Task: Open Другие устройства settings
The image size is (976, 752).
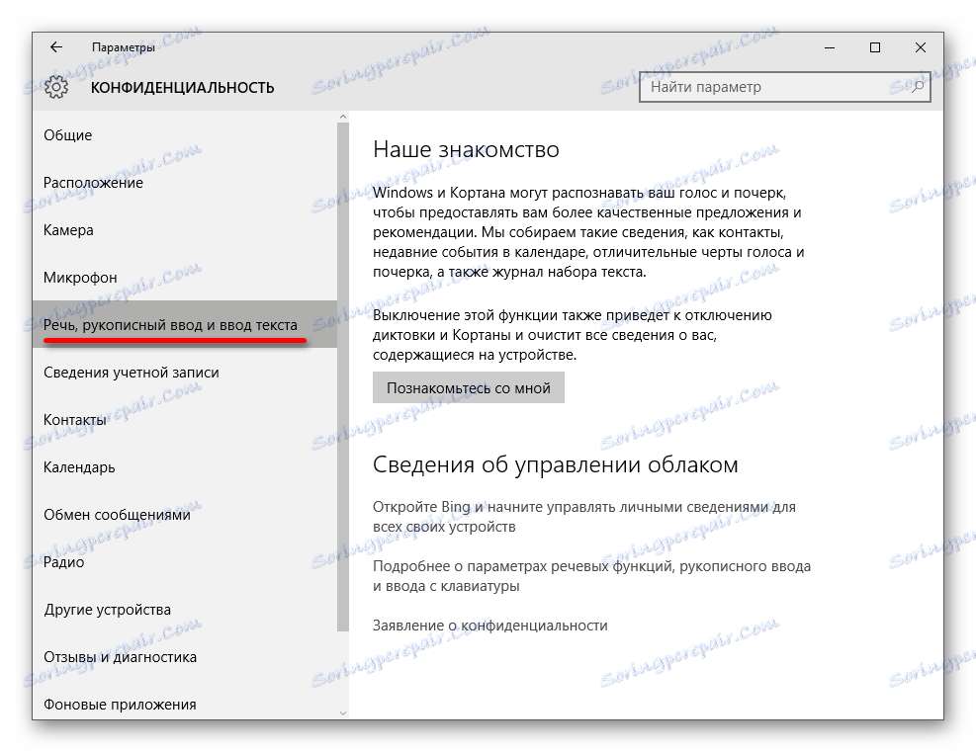Action: (105, 610)
